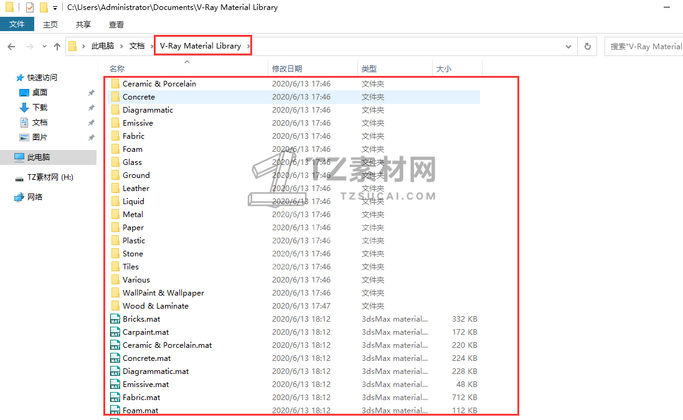
Task: Open the recent locations dropdown arrow
Action: pyautogui.click(x=44, y=47)
